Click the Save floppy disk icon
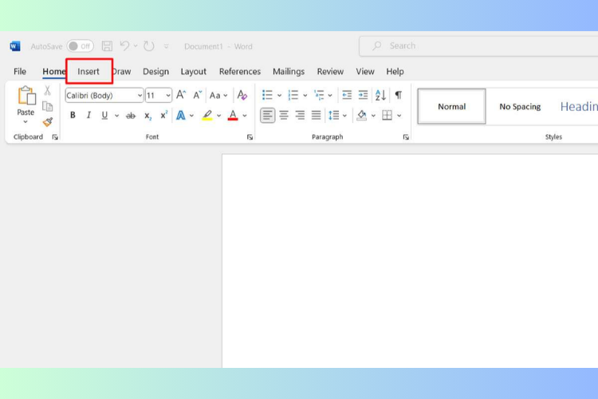 click(107, 46)
